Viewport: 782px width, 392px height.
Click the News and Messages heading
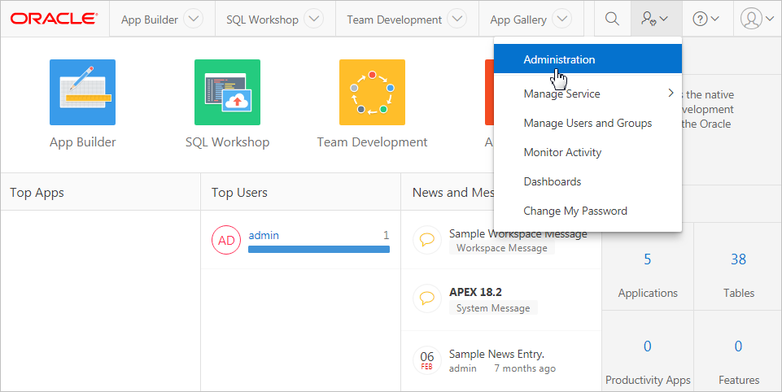[x=452, y=193]
